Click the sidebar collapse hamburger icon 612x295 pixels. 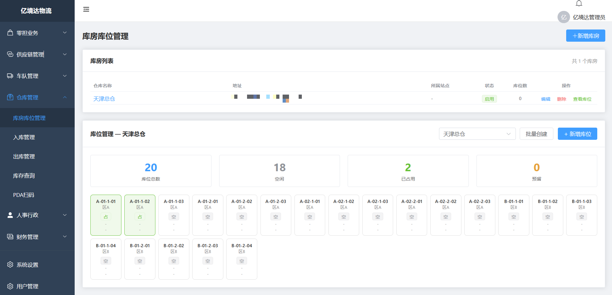86,9
